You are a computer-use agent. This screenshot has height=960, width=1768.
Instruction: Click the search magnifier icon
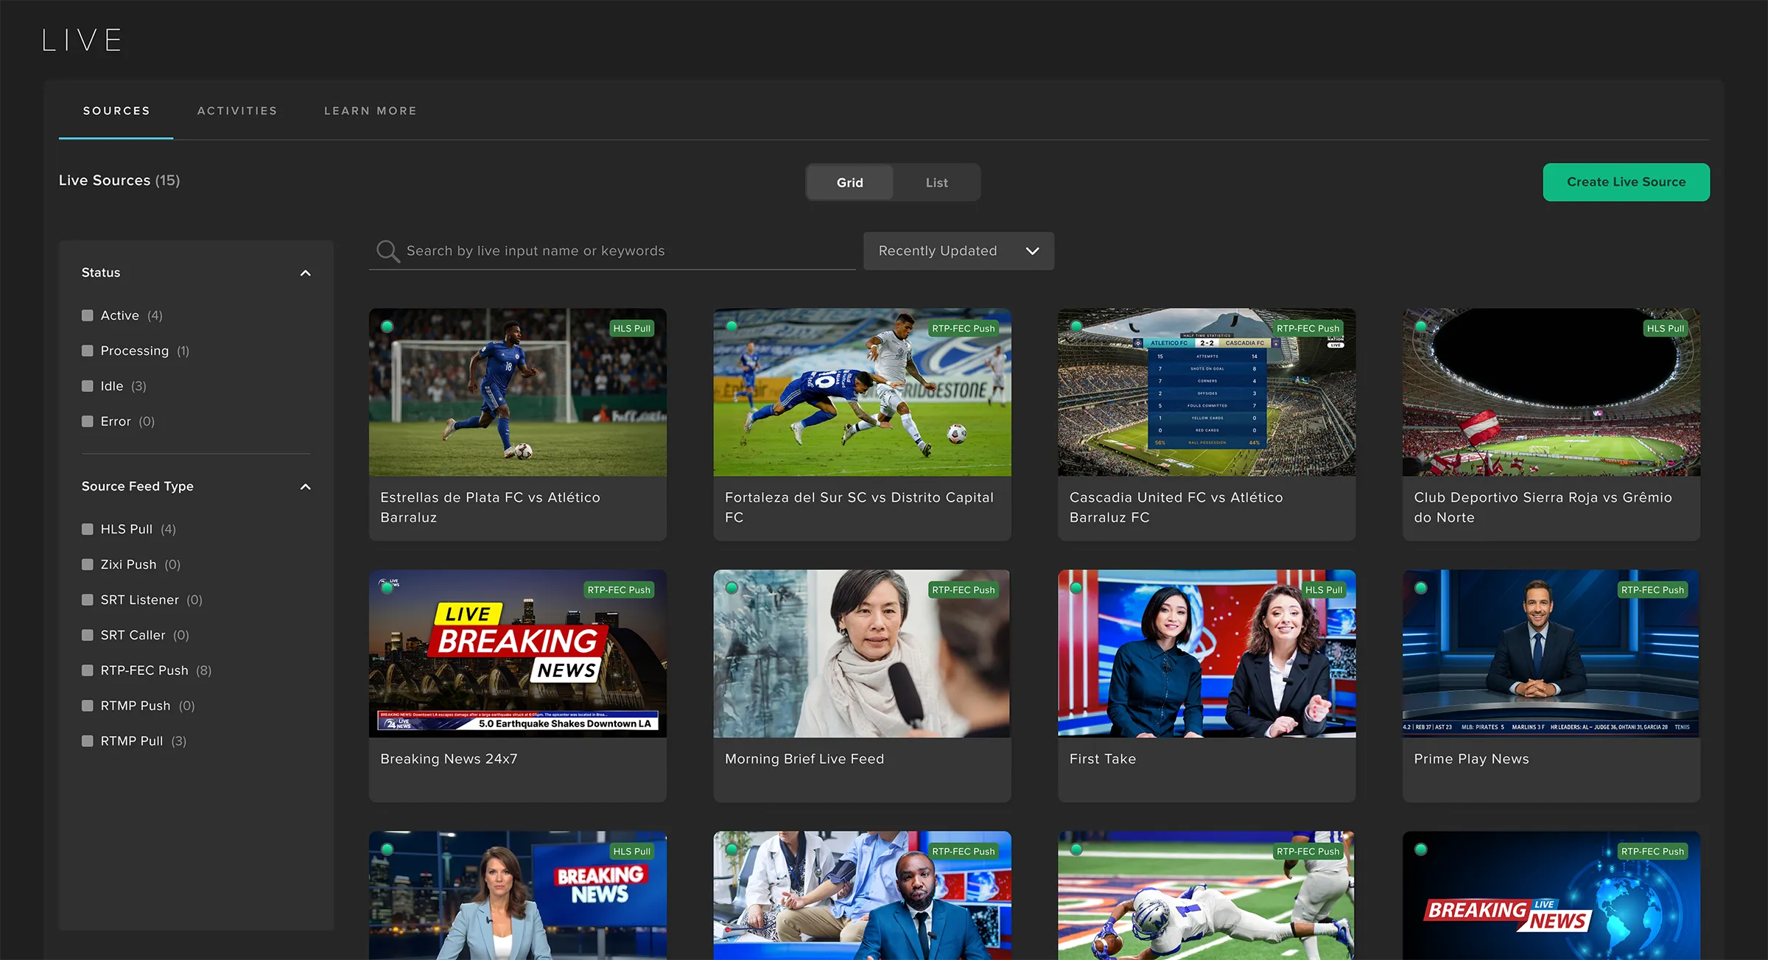[x=387, y=251]
